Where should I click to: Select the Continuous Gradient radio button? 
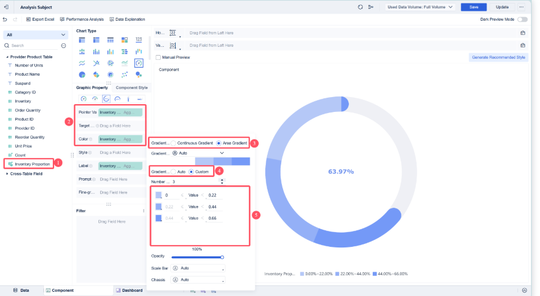click(174, 143)
